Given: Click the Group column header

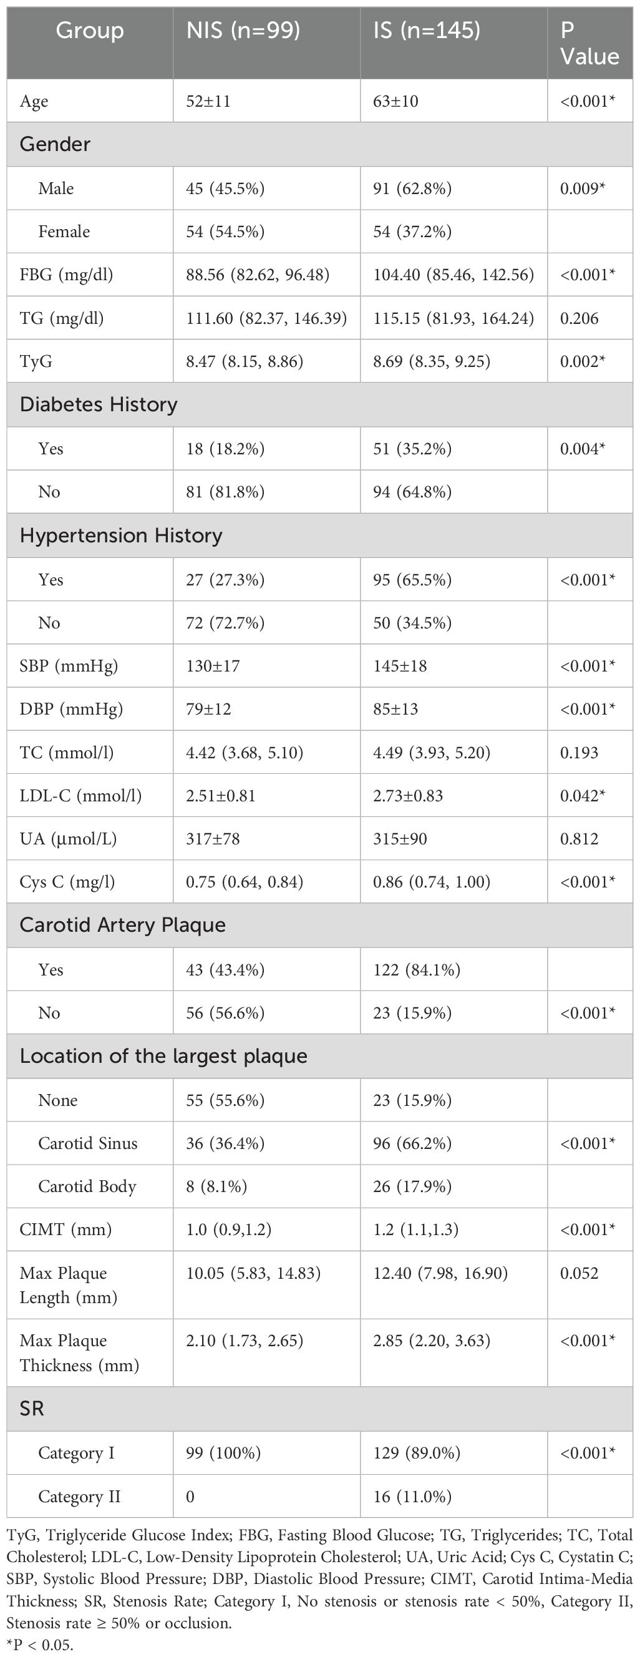Looking at the screenshot, I should click(89, 30).
